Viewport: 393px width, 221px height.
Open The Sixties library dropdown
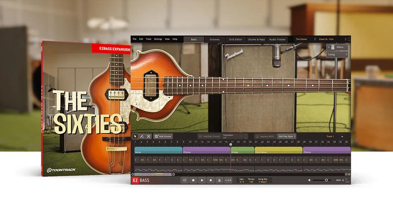[x=306, y=39]
